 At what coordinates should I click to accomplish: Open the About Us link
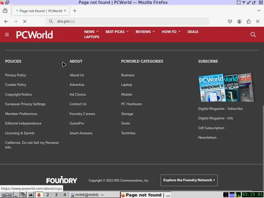pos(77,75)
